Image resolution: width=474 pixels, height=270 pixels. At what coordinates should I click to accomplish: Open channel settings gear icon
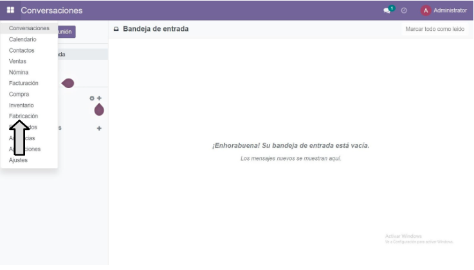point(92,98)
